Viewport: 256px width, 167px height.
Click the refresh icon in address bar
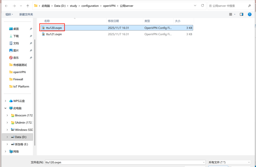202,6
